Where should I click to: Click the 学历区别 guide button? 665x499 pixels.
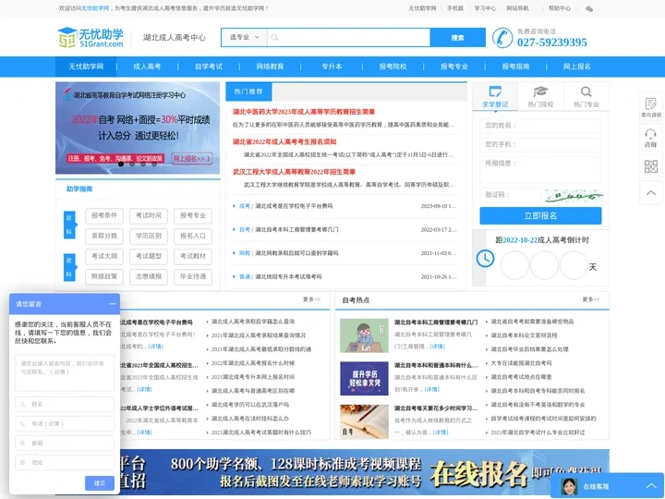coord(149,236)
